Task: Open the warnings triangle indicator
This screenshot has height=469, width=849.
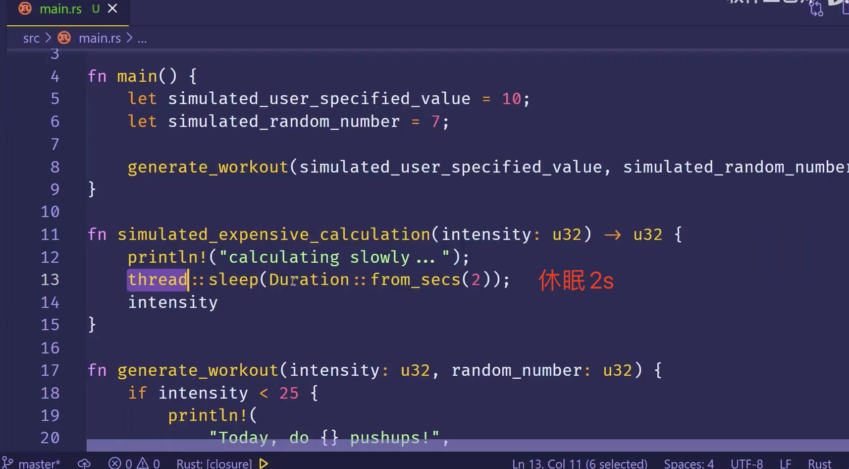Action: coord(148,464)
